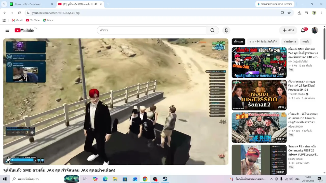Open the Windows notification center

pos(320,179)
